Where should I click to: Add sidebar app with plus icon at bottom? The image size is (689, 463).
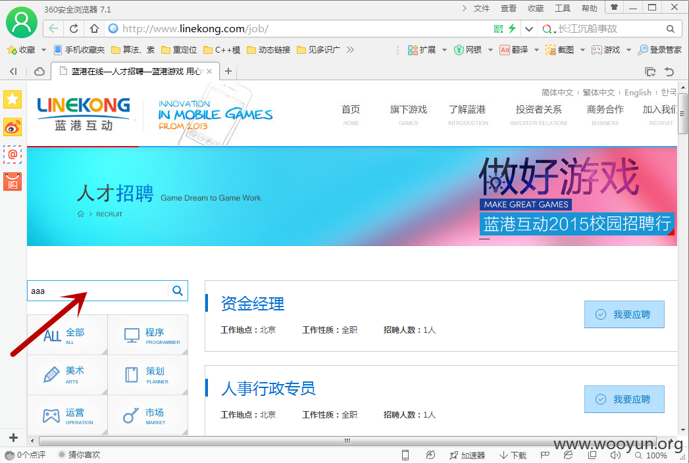(x=13, y=437)
